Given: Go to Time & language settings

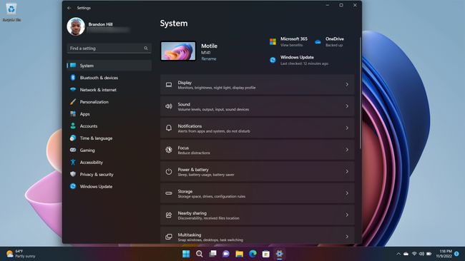Looking at the screenshot, I should 109,138.
